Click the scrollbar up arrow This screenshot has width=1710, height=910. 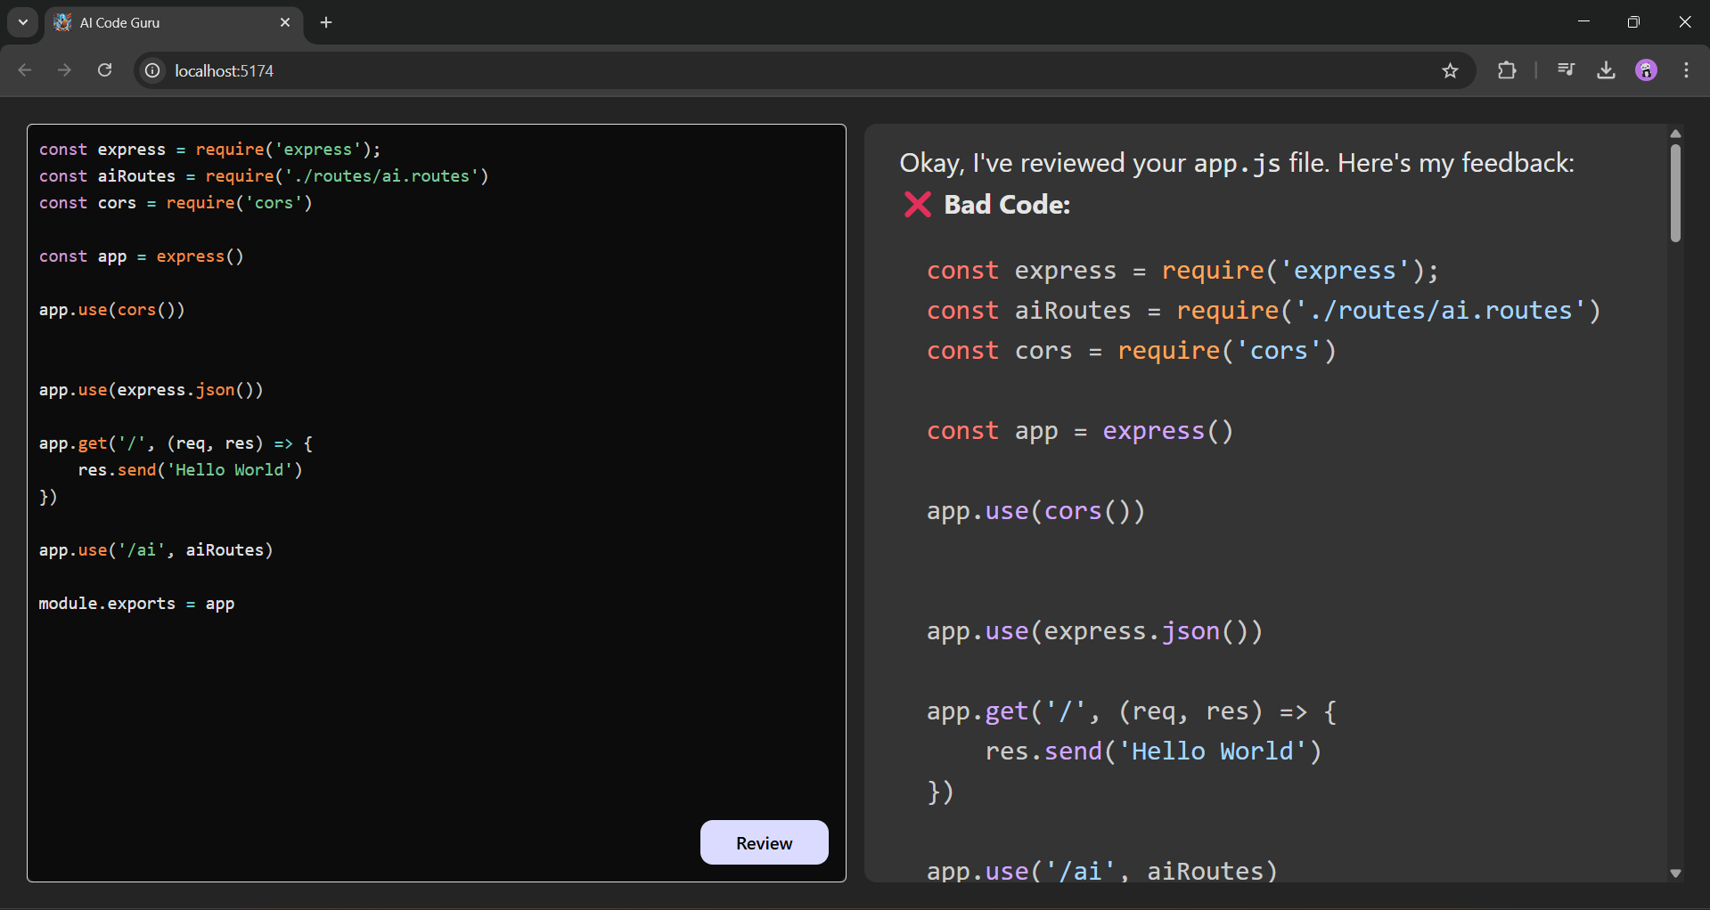[1676, 134]
